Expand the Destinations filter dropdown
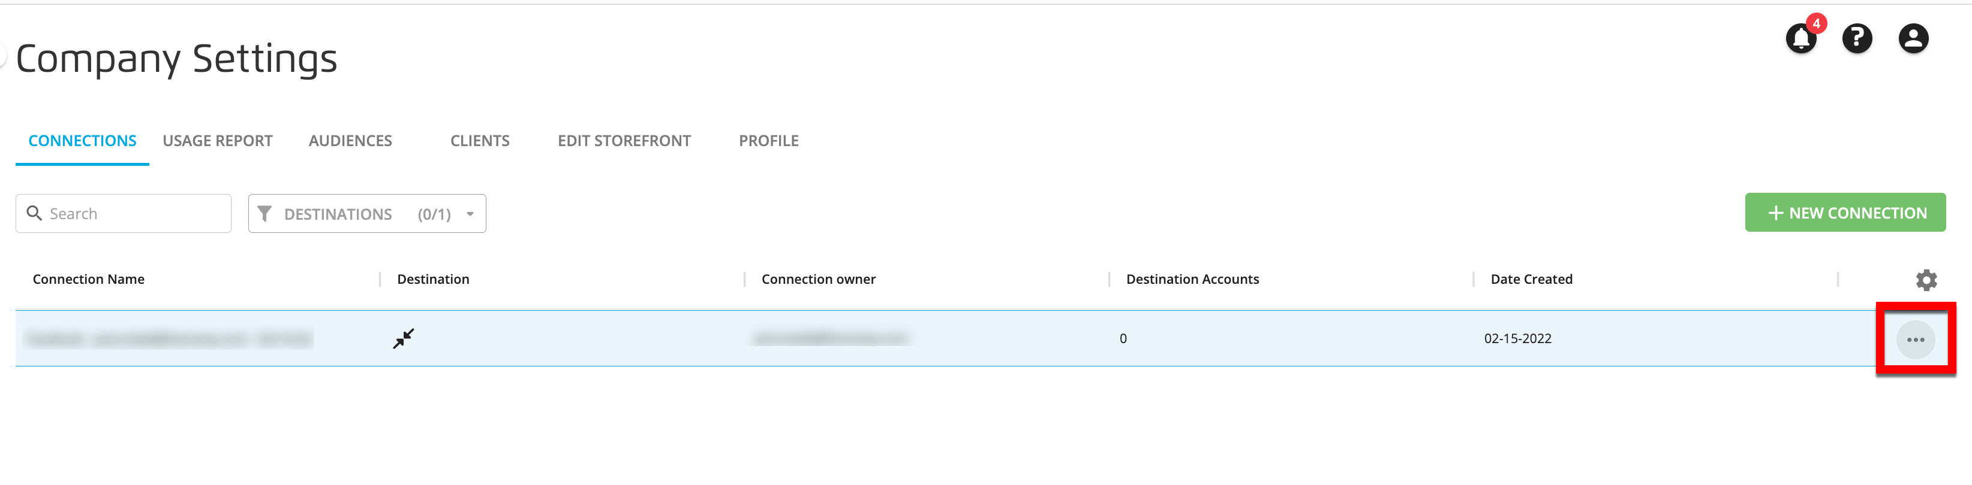Image resolution: width=1972 pixels, height=485 pixels. point(366,213)
